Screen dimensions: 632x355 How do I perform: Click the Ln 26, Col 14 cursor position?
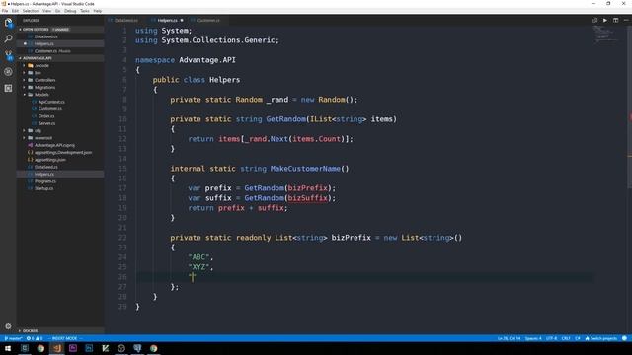[509, 338]
